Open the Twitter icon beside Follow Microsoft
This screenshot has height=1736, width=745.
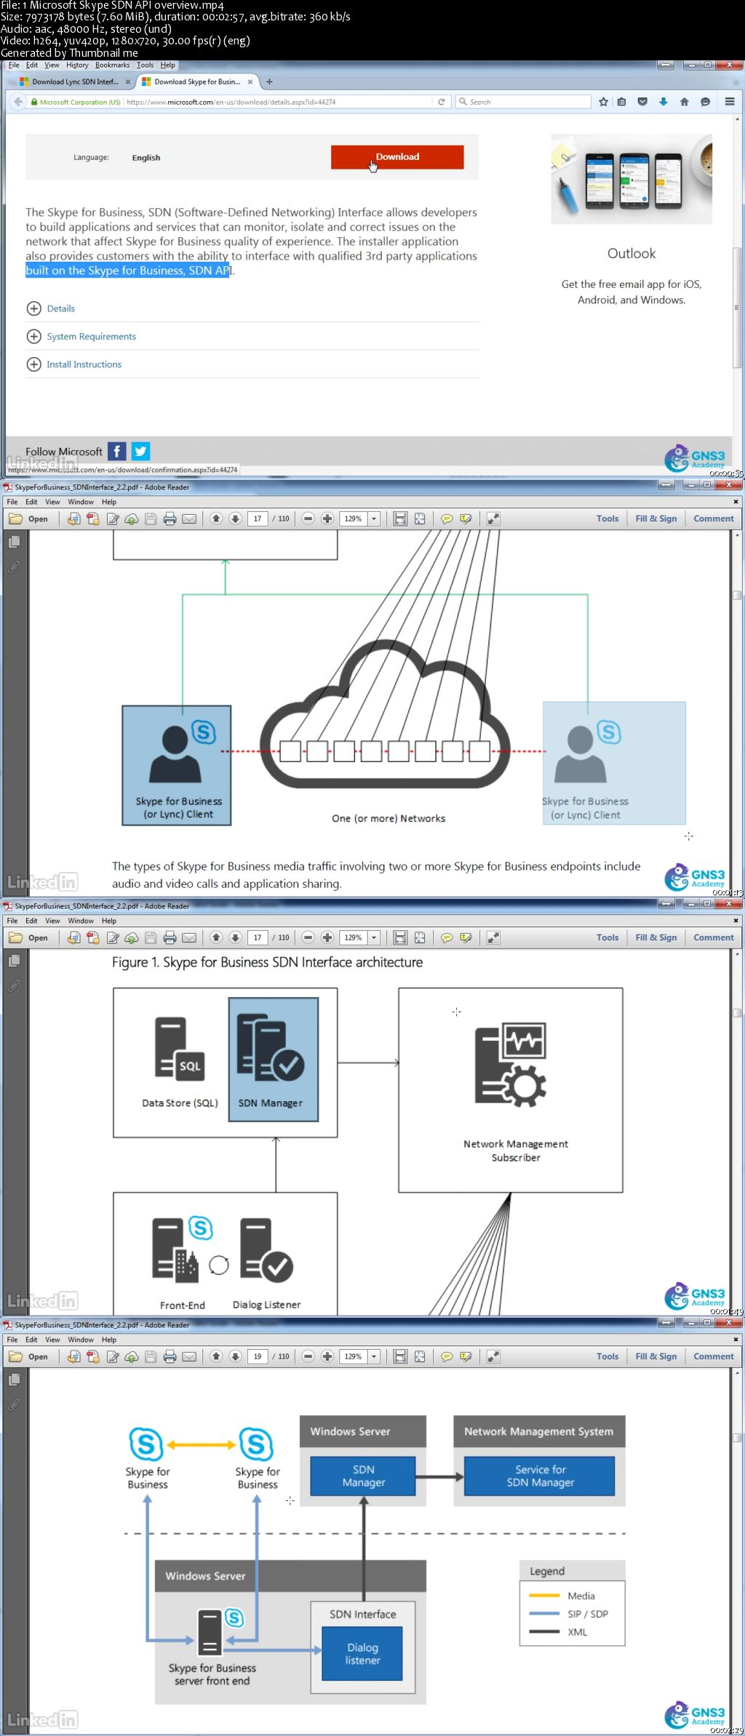point(140,452)
